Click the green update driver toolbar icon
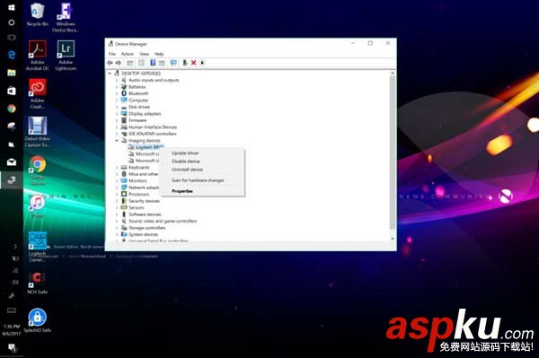The height and width of the screenshot is (358, 539). (x=185, y=63)
